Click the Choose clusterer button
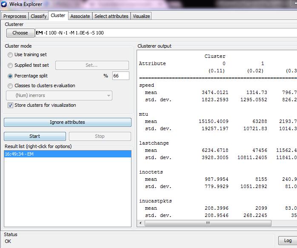 click(x=20, y=33)
